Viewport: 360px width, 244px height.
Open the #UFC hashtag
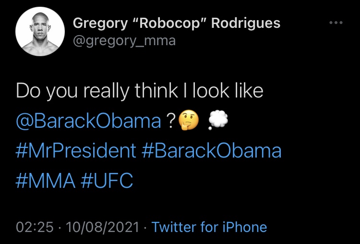pos(107,181)
